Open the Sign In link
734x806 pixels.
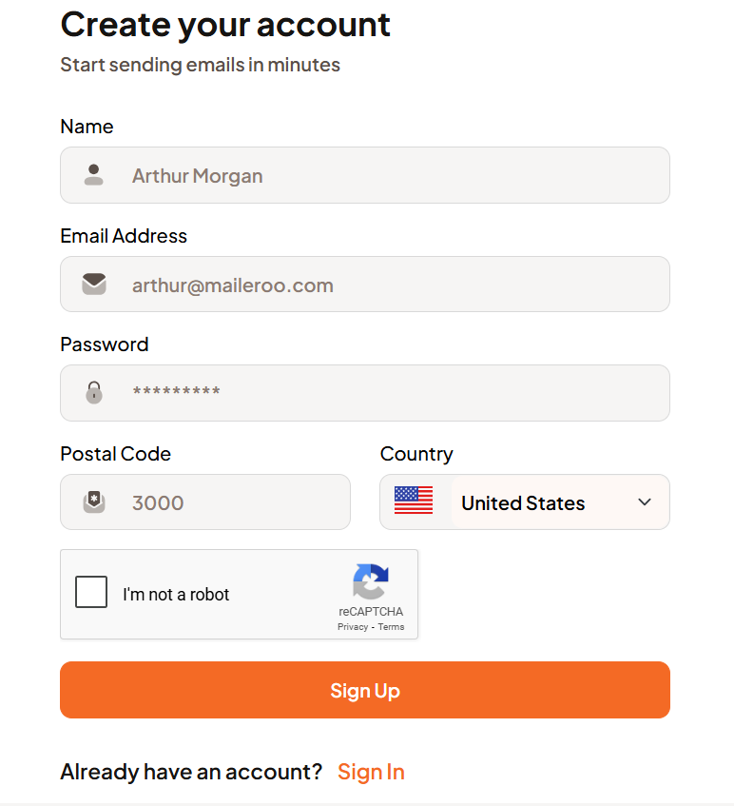tap(371, 771)
